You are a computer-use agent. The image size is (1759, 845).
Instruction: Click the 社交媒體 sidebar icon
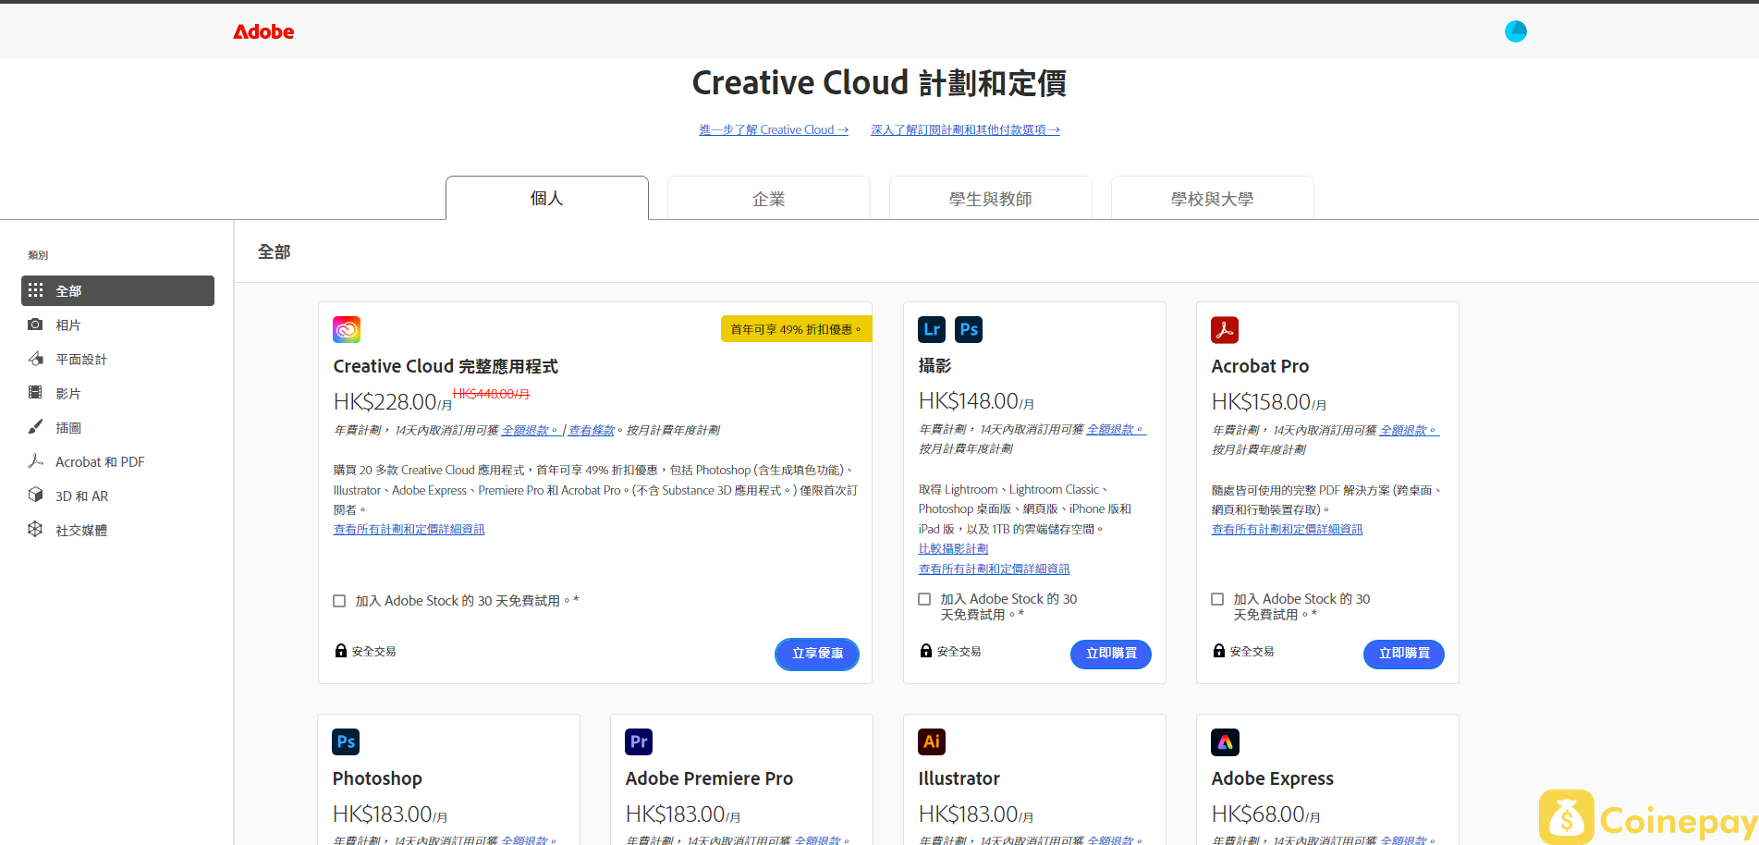(x=35, y=529)
